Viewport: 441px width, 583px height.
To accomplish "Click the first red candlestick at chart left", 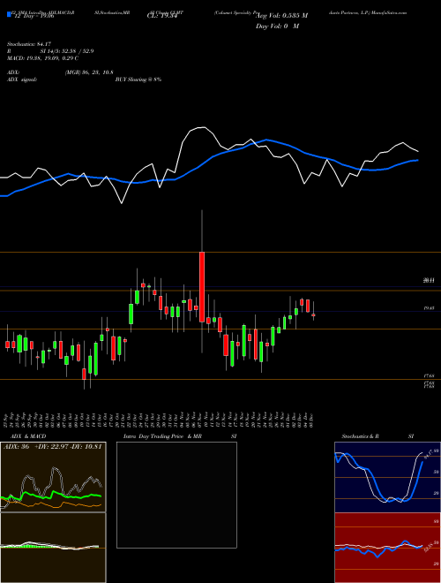I will (7, 344).
